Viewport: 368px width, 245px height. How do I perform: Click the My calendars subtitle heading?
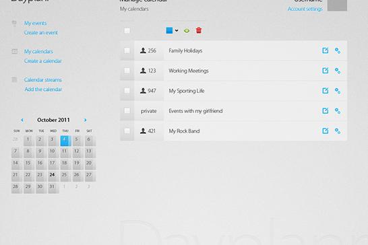[134, 9]
